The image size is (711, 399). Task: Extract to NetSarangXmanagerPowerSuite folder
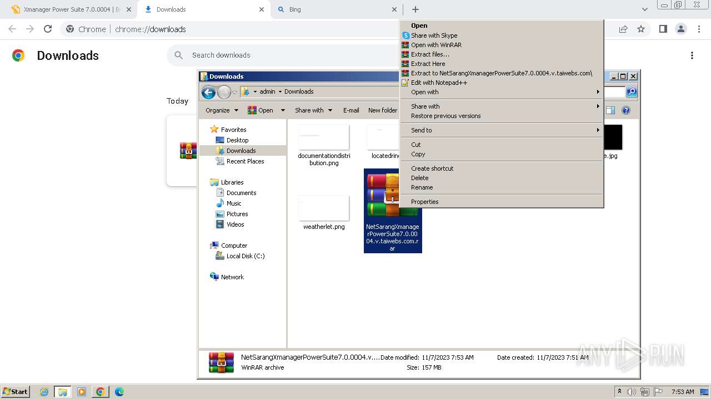[x=501, y=73]
